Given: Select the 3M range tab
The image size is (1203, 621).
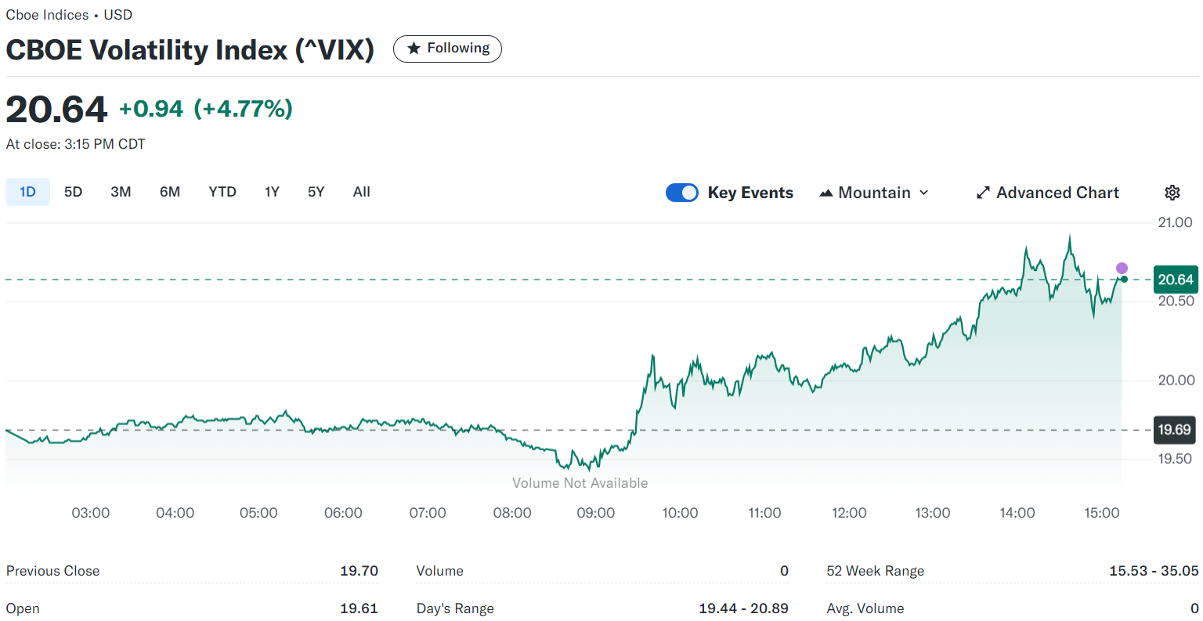Looking at the screenshot, I should pyautogui.click(x=121, y=192).
